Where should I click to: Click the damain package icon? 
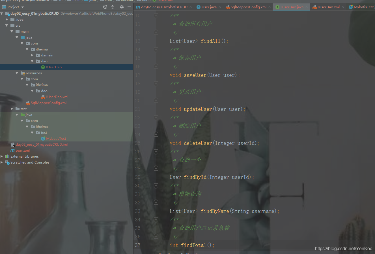[x=38, y=55]
